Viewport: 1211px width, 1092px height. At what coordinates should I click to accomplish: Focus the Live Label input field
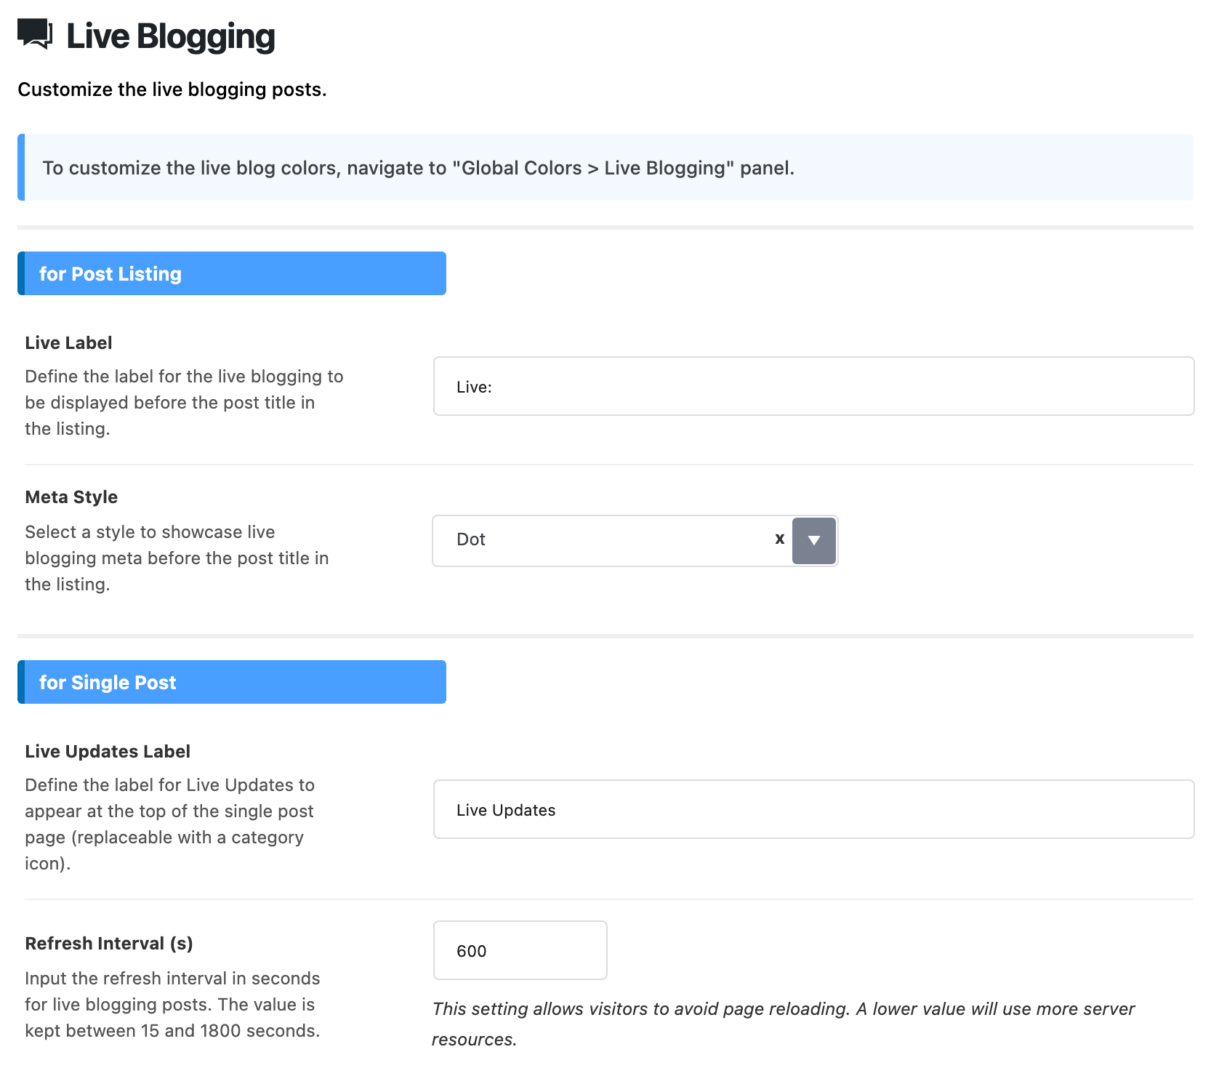813,386
